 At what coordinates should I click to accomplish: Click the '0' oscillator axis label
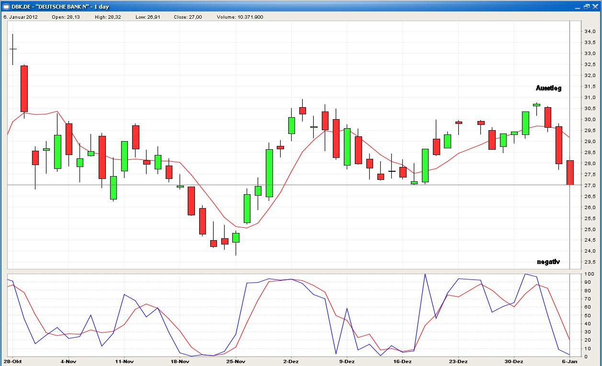click(x=586, y=357)
